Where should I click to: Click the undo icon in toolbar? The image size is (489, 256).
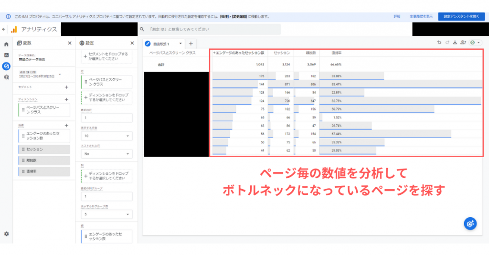(x=439, y=43)
